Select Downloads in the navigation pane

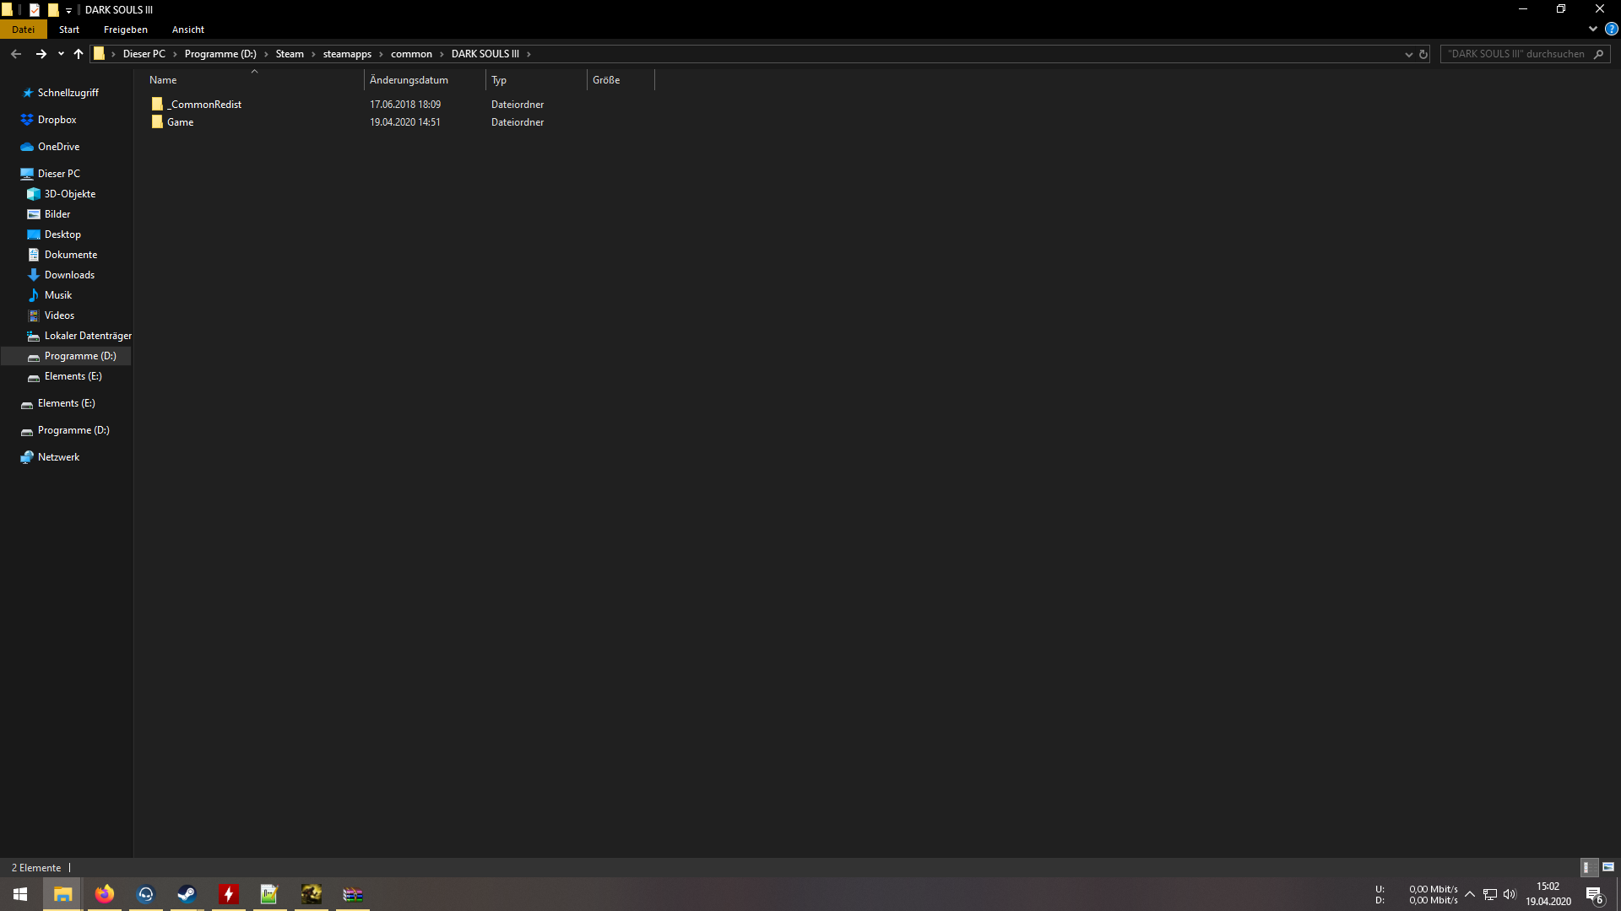pos(69,275)
